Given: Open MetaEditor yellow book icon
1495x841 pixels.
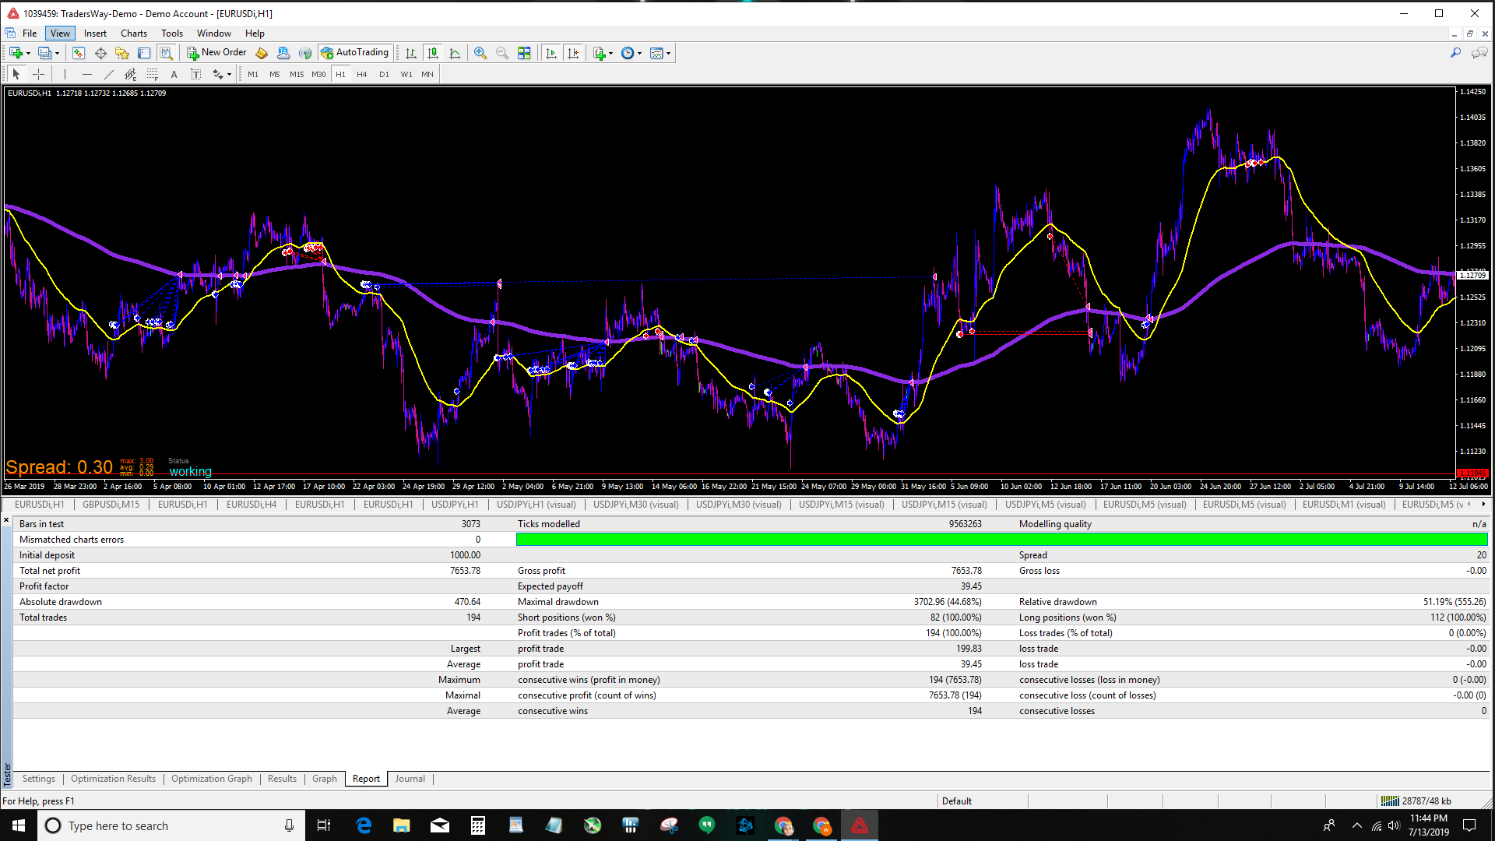Looking at the screenshot, I should tap(262, 53).
